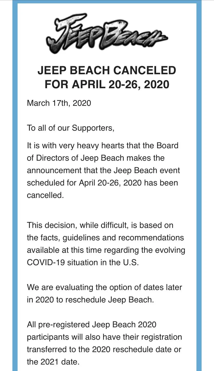Click 'participants will also have their registration'
Screen dimensions: 214x371
pyautogui.click(x=104, y=337)
